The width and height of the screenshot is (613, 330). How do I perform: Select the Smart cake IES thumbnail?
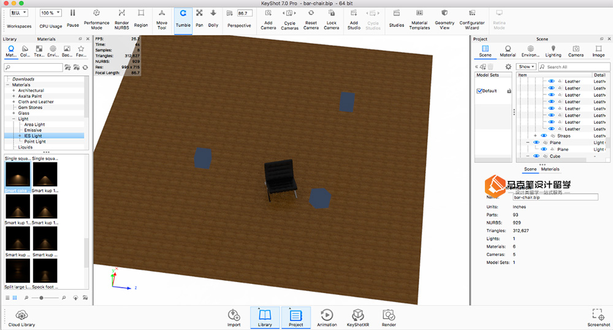17,174
